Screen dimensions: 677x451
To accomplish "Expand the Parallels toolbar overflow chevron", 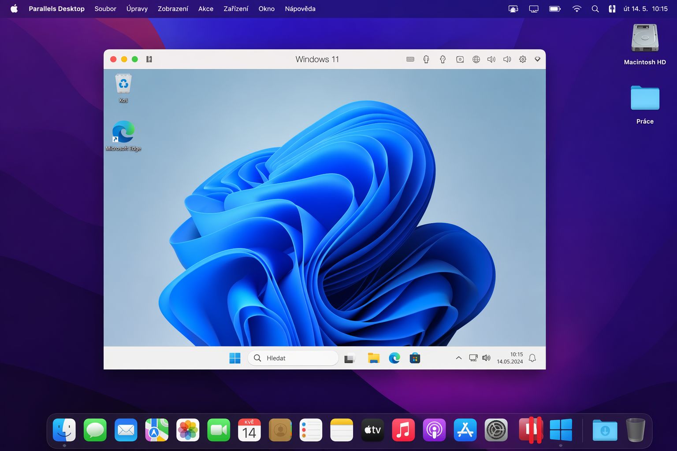I will 537,59.
